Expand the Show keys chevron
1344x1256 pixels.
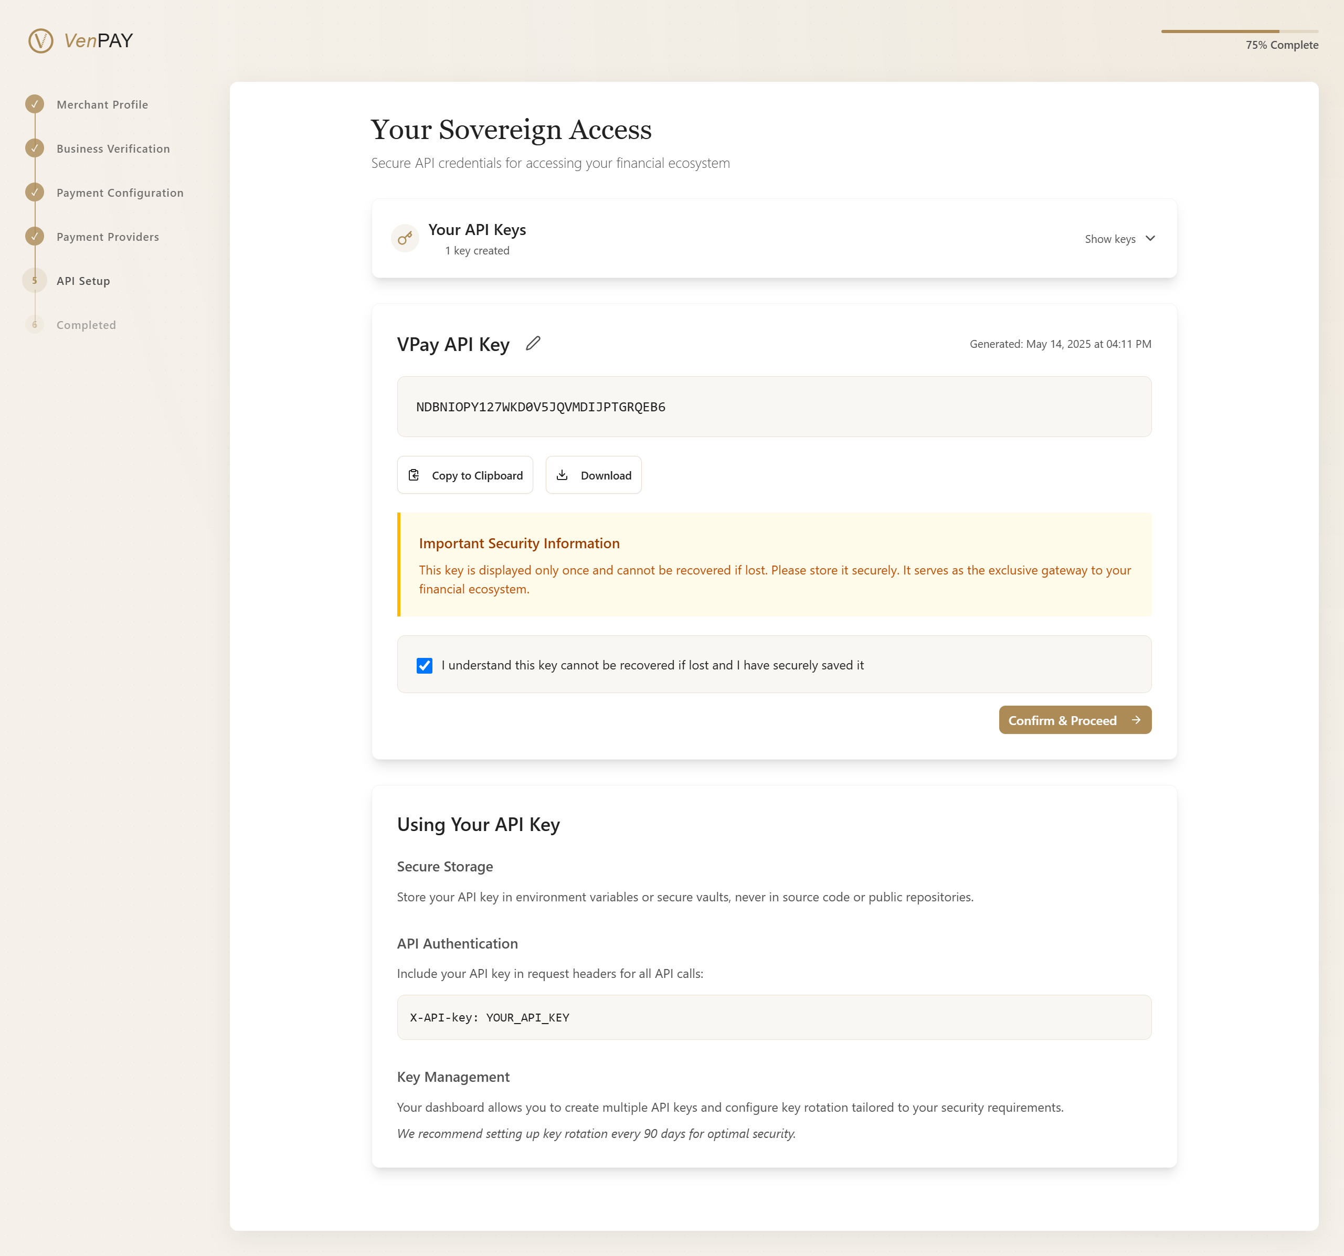tap(1150, 239)
